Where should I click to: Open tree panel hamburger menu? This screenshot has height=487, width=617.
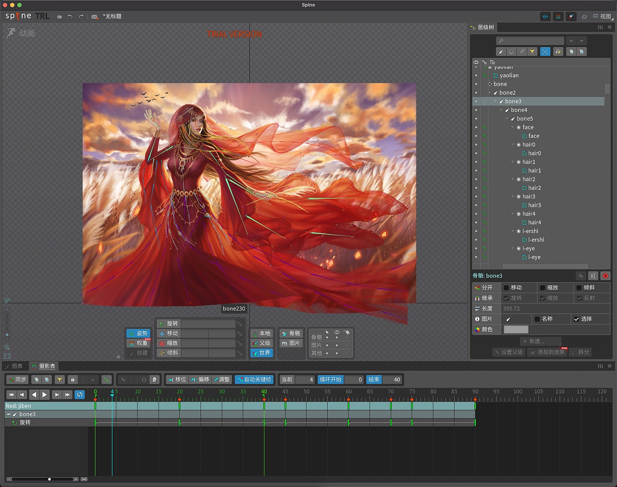point(610,27)
